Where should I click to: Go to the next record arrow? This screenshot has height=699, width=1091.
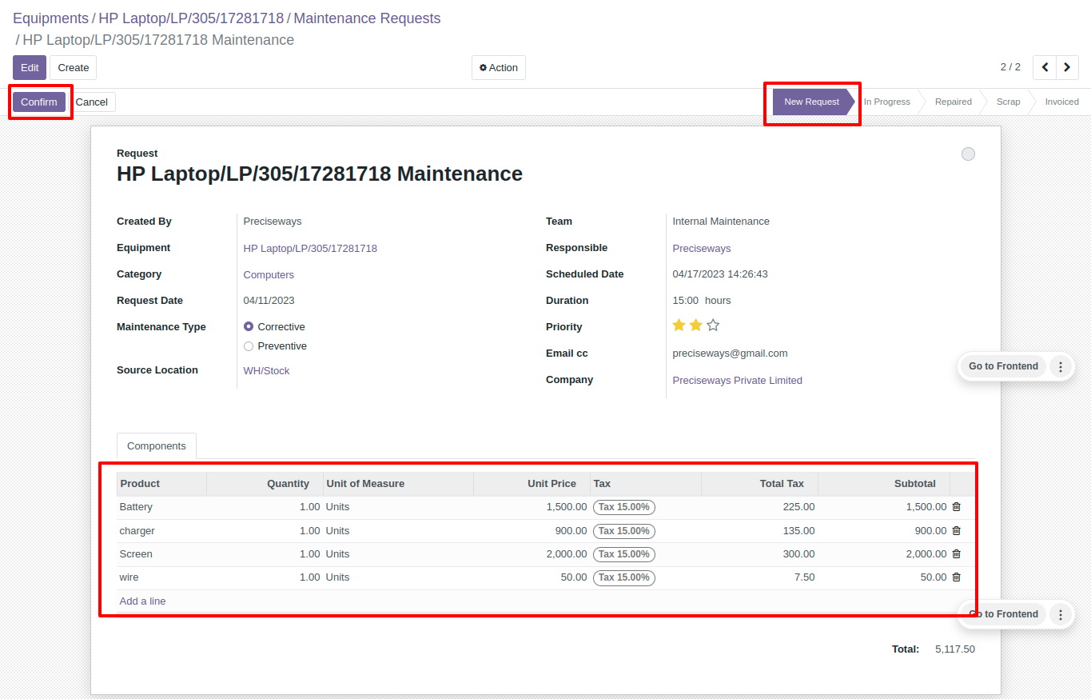(1067, 68)
